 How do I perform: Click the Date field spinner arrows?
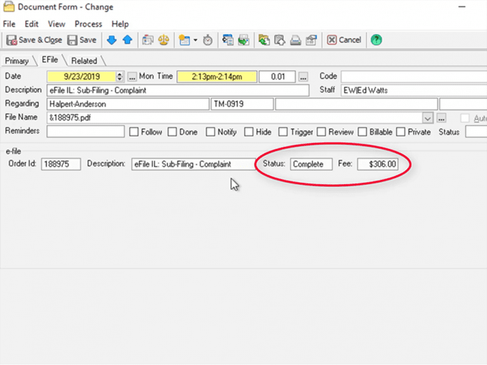pos(121,77)
